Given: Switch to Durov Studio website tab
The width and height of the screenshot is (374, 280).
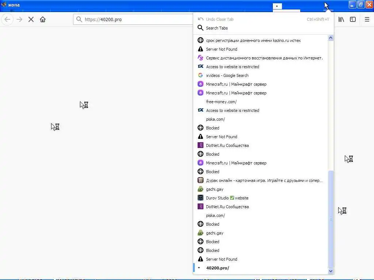Looking at the screenshot, I should [260, 198].
